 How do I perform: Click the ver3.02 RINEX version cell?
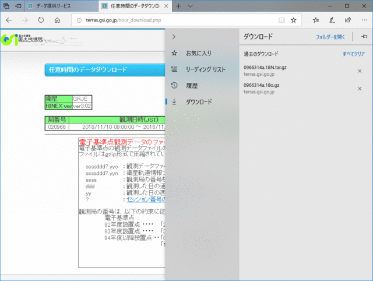[x=82, y=106]
